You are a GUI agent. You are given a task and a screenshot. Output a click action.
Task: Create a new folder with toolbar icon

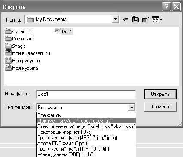point(145,19)
